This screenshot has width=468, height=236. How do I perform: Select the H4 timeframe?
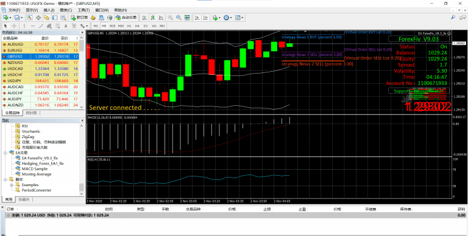click(x=137, y=26)
